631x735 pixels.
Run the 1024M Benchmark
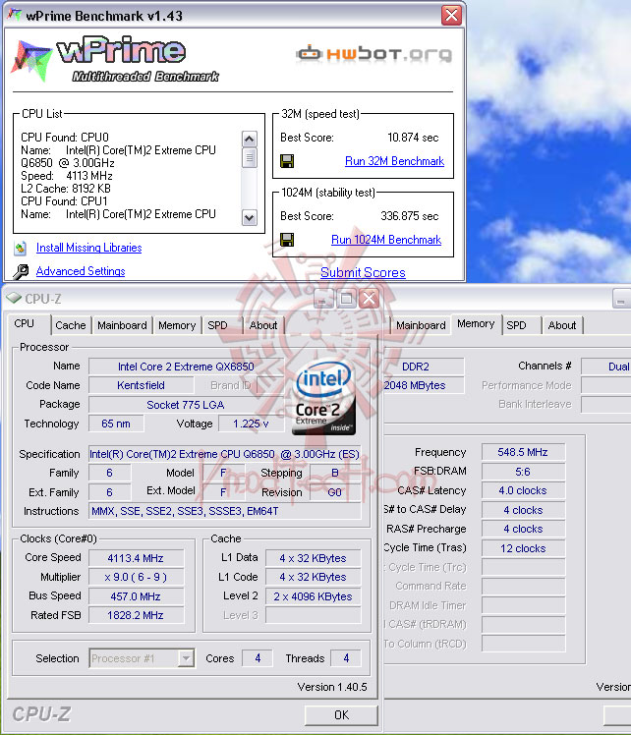tap(386, 240)
